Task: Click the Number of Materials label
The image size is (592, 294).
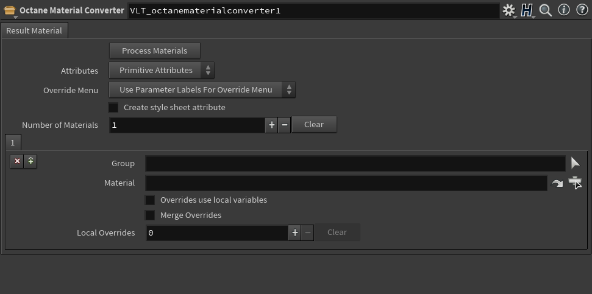Action: 60,125
